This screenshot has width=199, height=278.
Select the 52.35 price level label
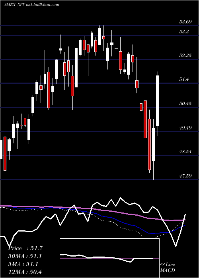185,56
